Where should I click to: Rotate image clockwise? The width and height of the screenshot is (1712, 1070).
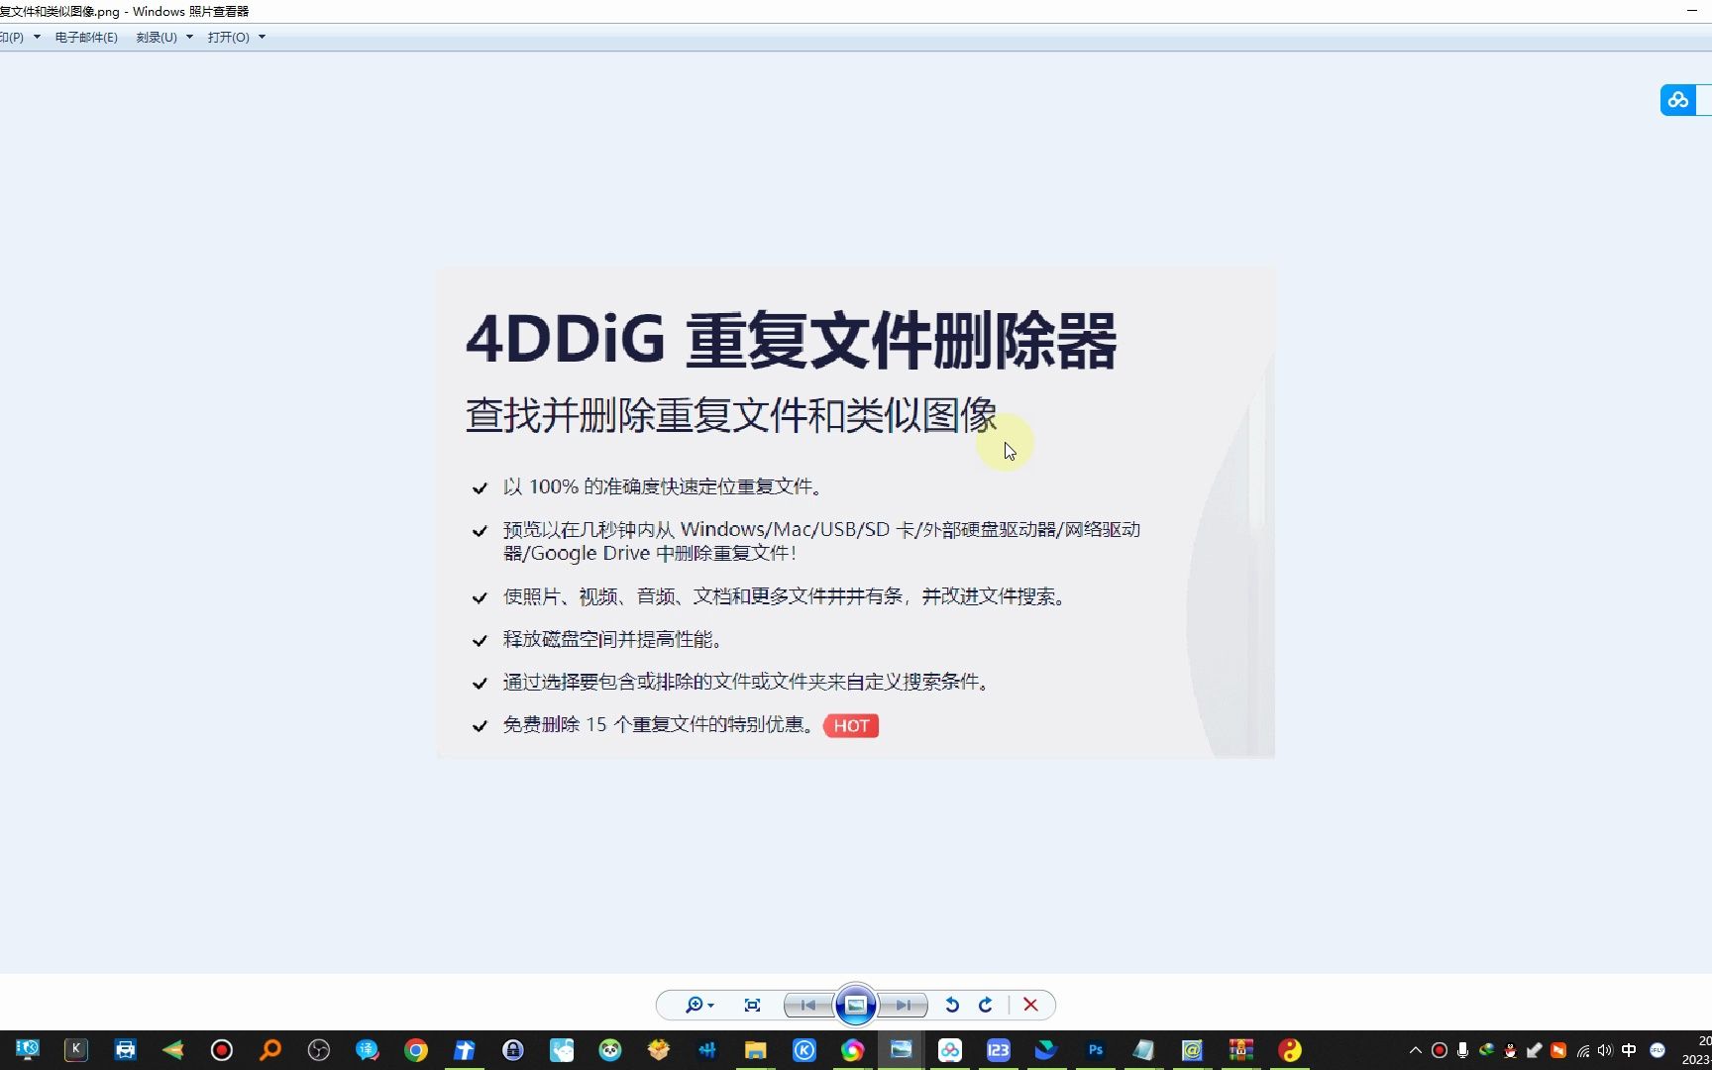click(986, 1005)
